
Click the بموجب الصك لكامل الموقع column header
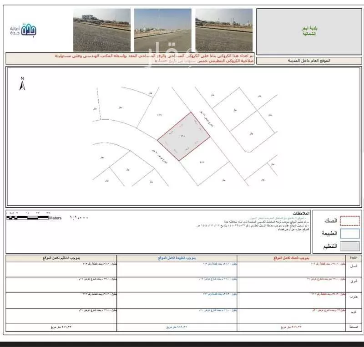[291, 258]
